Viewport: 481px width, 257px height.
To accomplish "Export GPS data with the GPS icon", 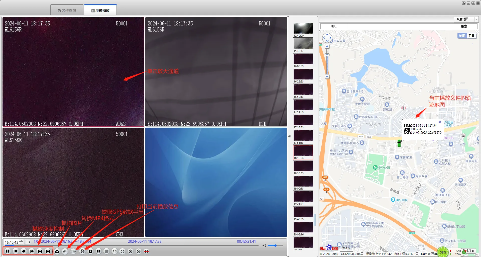I will [73, 251].
